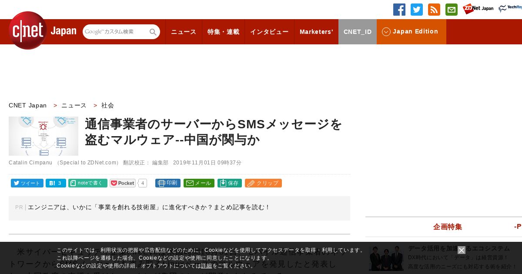522x274 pixels.
Task: Save article with 保存 button
Action: [x=230, y=183]
